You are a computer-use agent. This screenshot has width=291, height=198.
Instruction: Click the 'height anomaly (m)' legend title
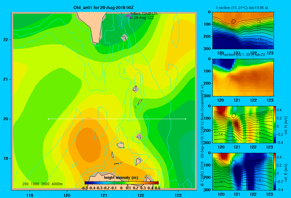tap(121, 178)
